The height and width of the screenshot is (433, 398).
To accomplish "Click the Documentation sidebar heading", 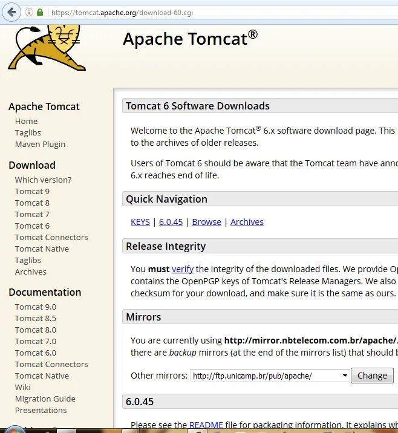I will click(45, 292).
